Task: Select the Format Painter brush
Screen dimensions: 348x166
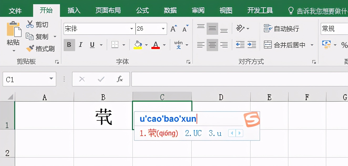Action: 30,48
